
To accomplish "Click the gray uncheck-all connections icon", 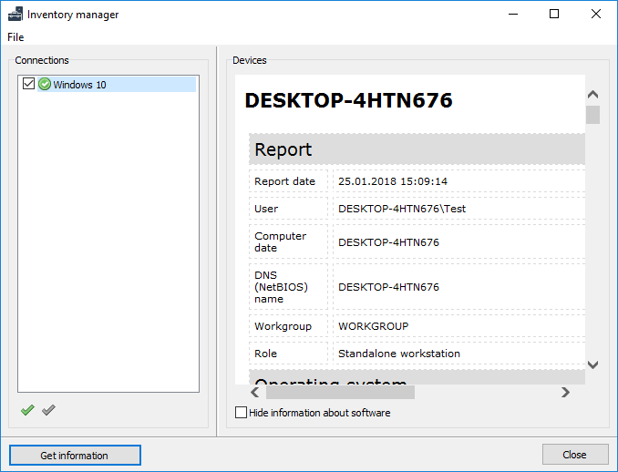I will click(48, 411).
